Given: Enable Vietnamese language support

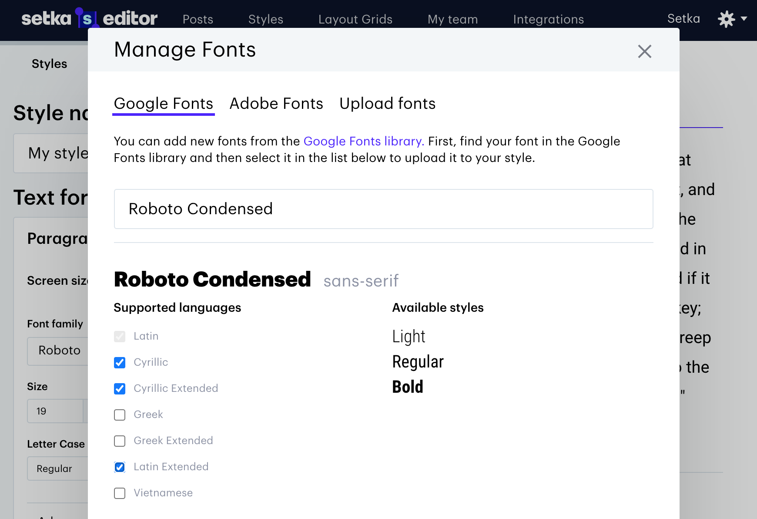Looking at the screenshot, I should [x=120, y=493].
